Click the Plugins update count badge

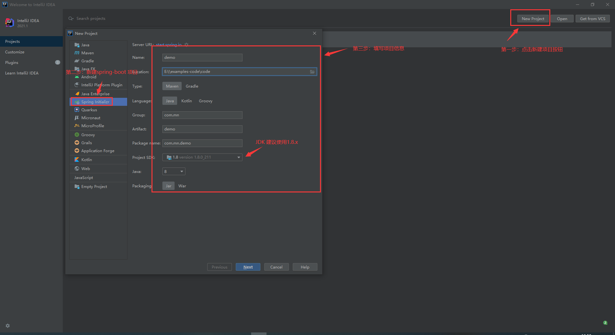pos(58,63)
